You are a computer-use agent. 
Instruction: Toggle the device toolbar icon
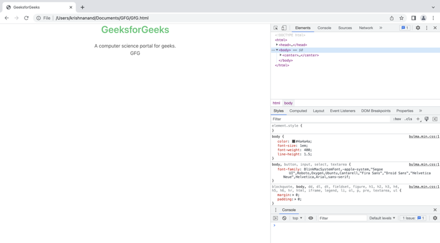pyautogui.click(x=284, y=27)
